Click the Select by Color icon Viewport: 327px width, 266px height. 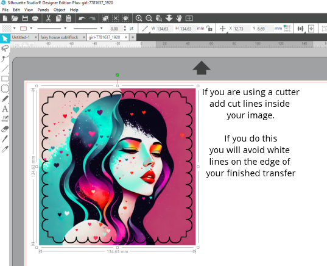coord(125,18)
